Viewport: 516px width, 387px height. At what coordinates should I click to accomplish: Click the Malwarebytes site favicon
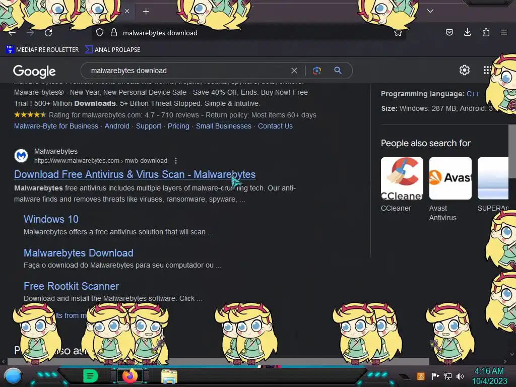pos(21,156)
